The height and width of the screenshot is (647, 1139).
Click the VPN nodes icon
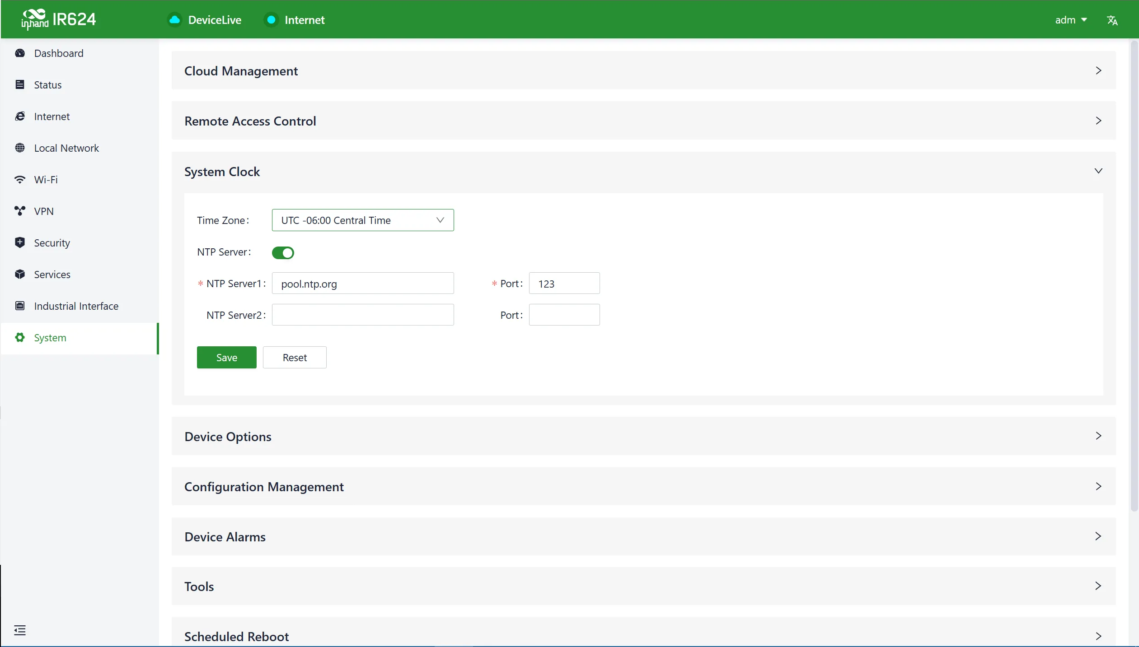pos(20,211)
